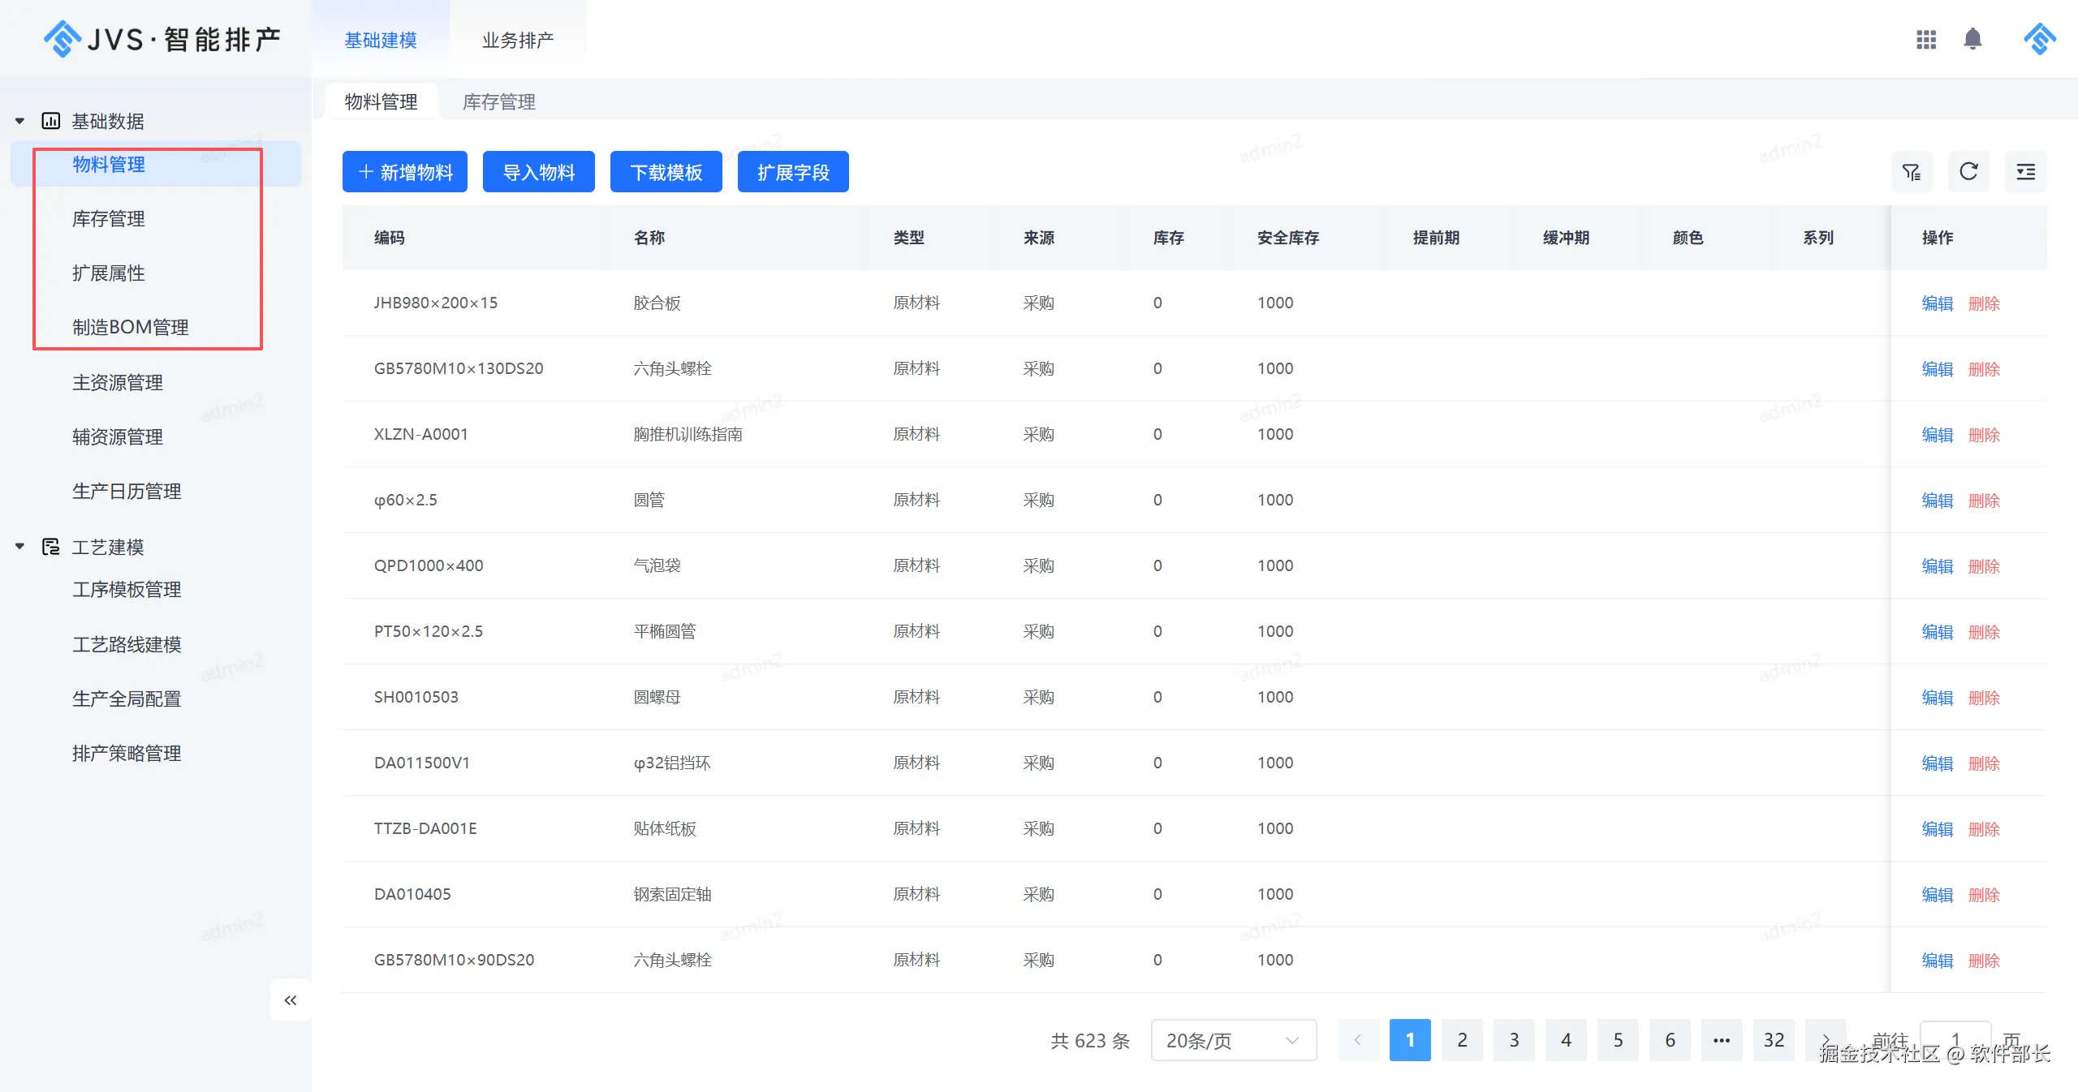2078x1092 pixels.
Task: Click the notification bell icon
Action: (1972, 39)
